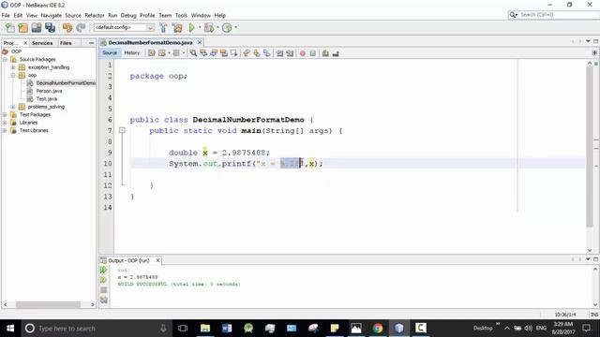Click the Projects panel horizontal scrollbar
The height and width of the screenshot is (337, 600).
[x=48, y=304]
